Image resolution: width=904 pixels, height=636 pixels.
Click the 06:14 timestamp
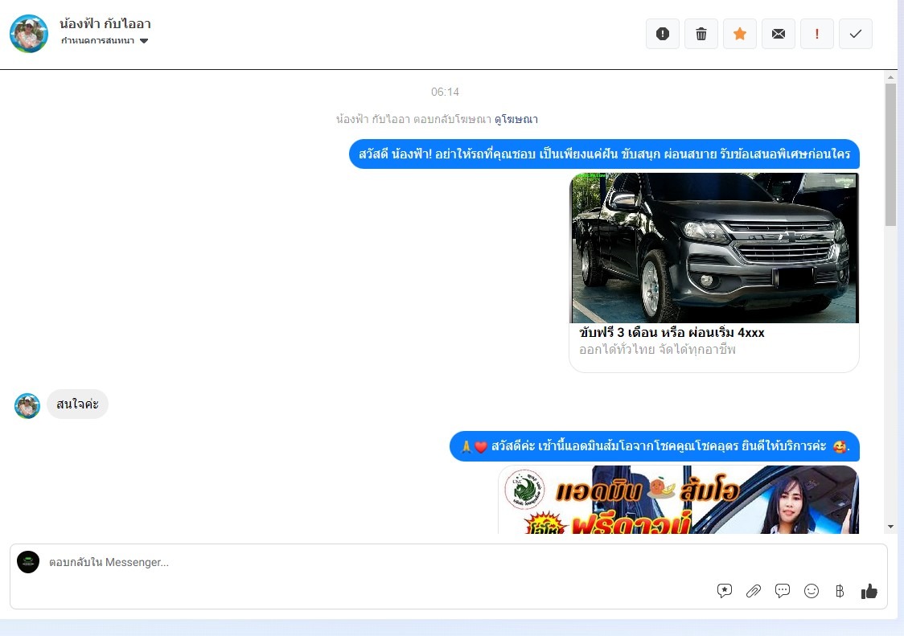(445, 92)
